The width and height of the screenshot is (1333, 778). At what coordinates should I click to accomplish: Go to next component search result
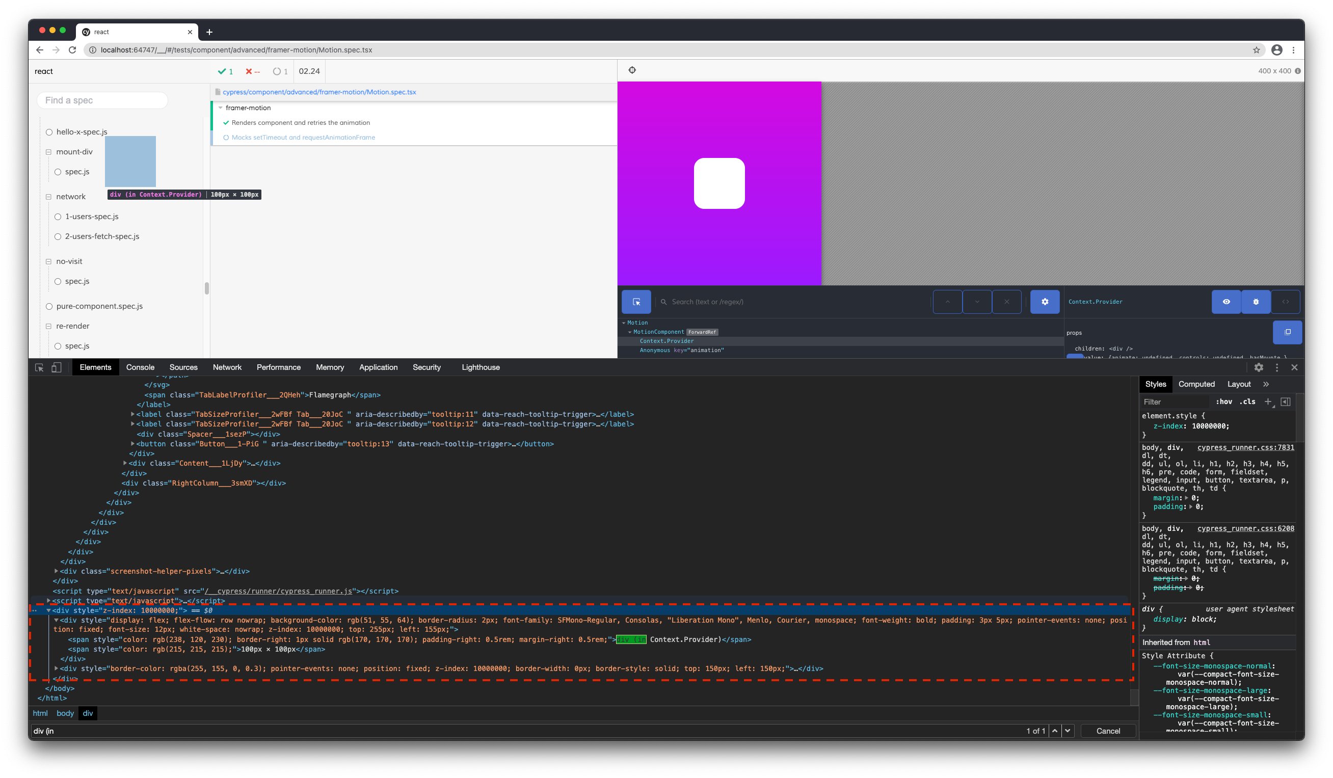[x=977, y=302]
